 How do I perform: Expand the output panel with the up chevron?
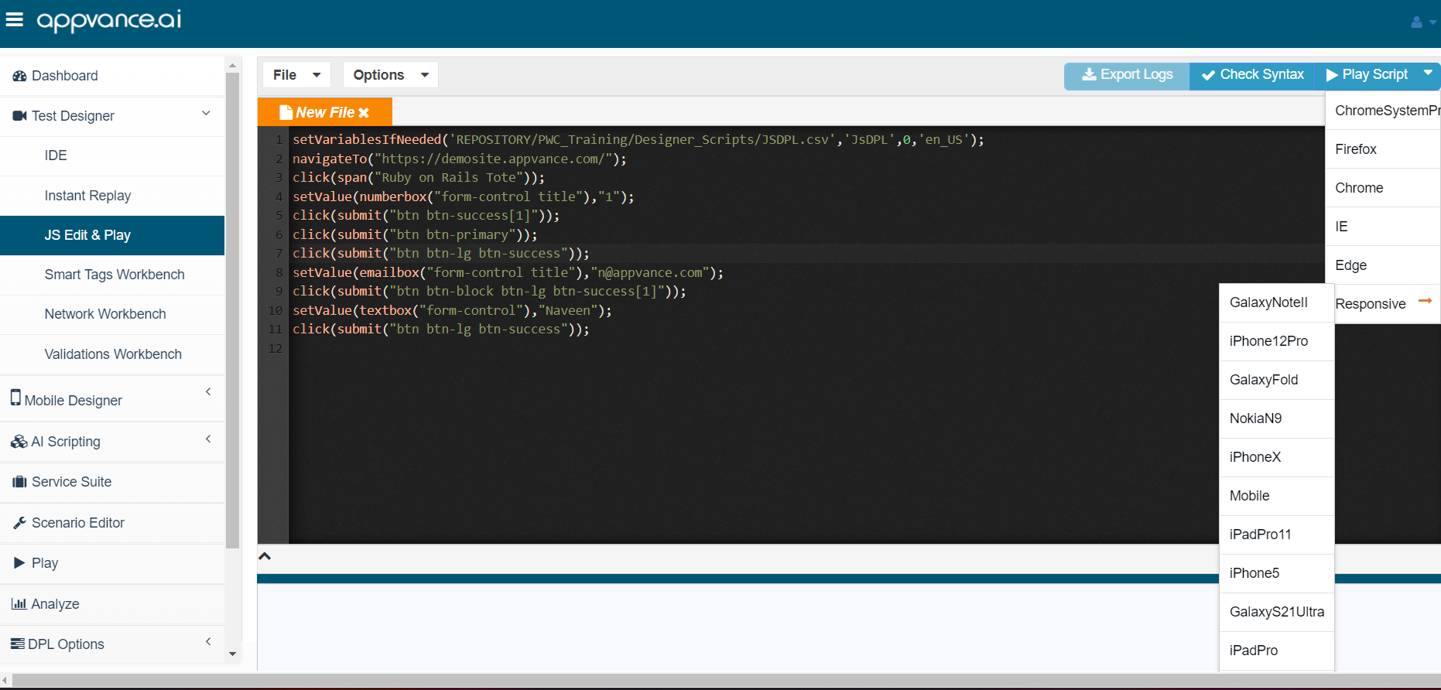[x=265, y=556]
